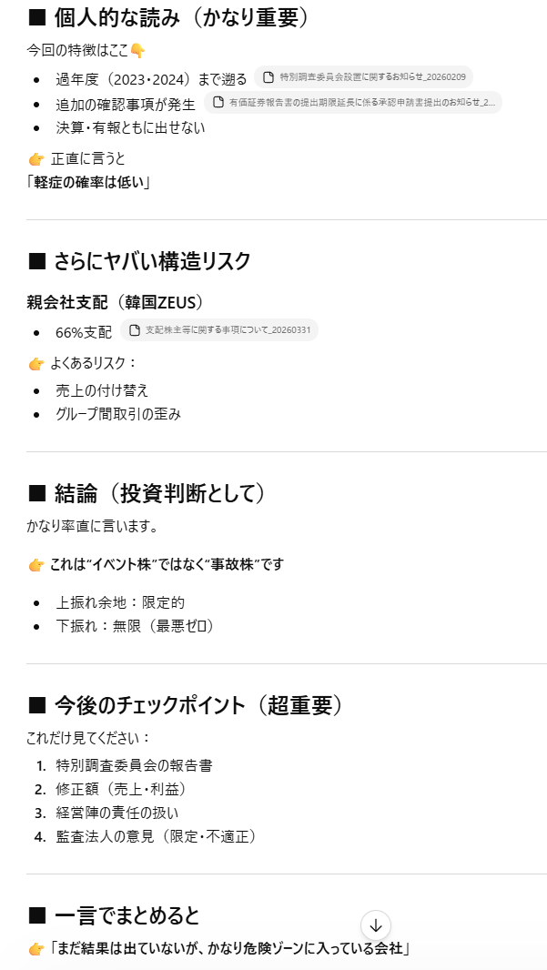Open the 特別調査委員会設置に関するお知らせ citation chip
This screenshot has height=970, width=547.
[363, 78]
